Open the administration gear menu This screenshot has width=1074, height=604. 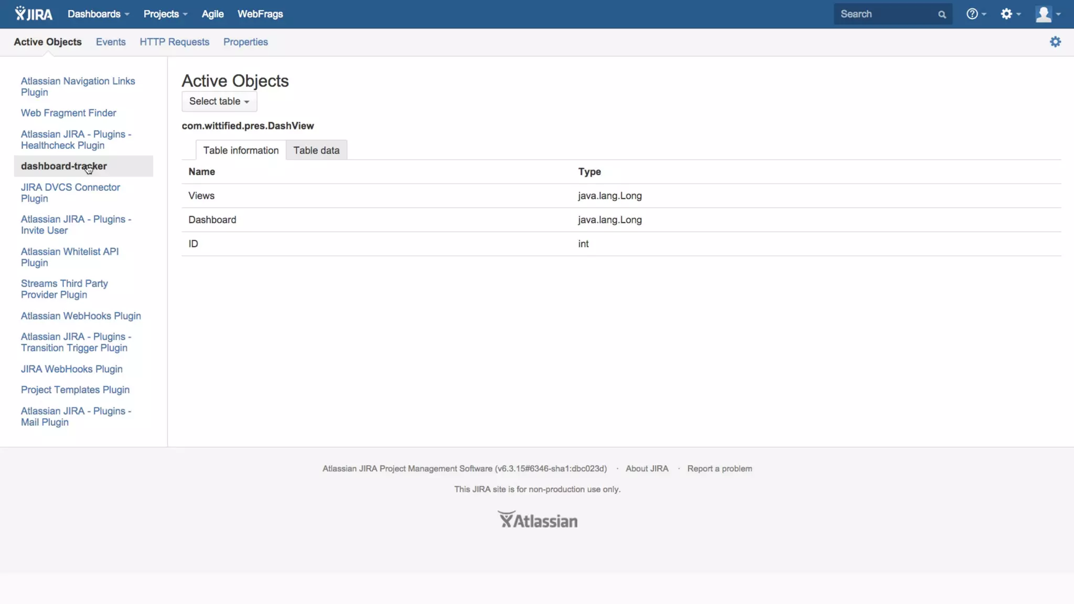click(1010, 14)
